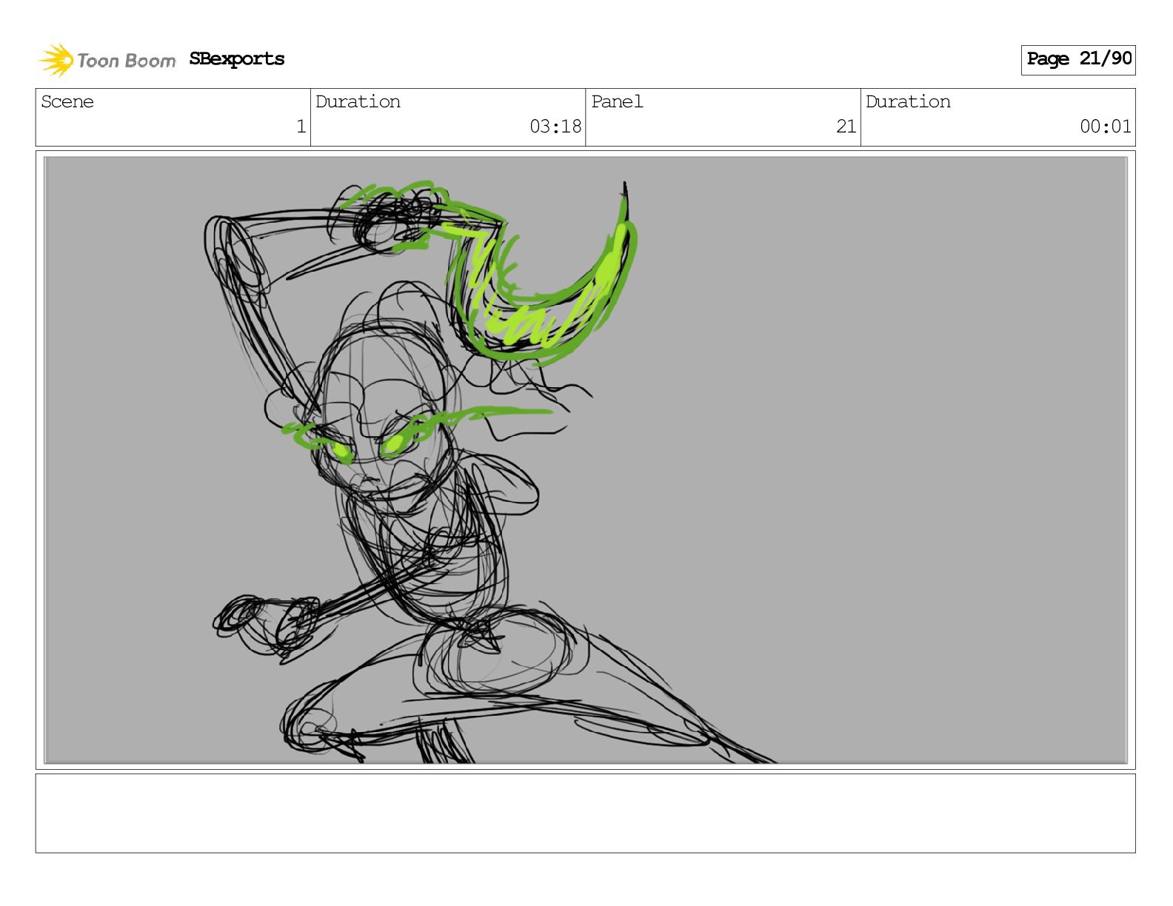1173x906 pixels.
Task: Click the Toon Boom logo icon
Action: [x=56, y=60]
